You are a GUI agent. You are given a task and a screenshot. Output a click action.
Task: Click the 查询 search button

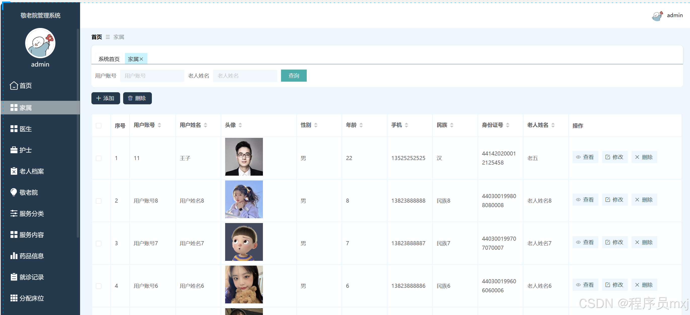click(294, 76)
